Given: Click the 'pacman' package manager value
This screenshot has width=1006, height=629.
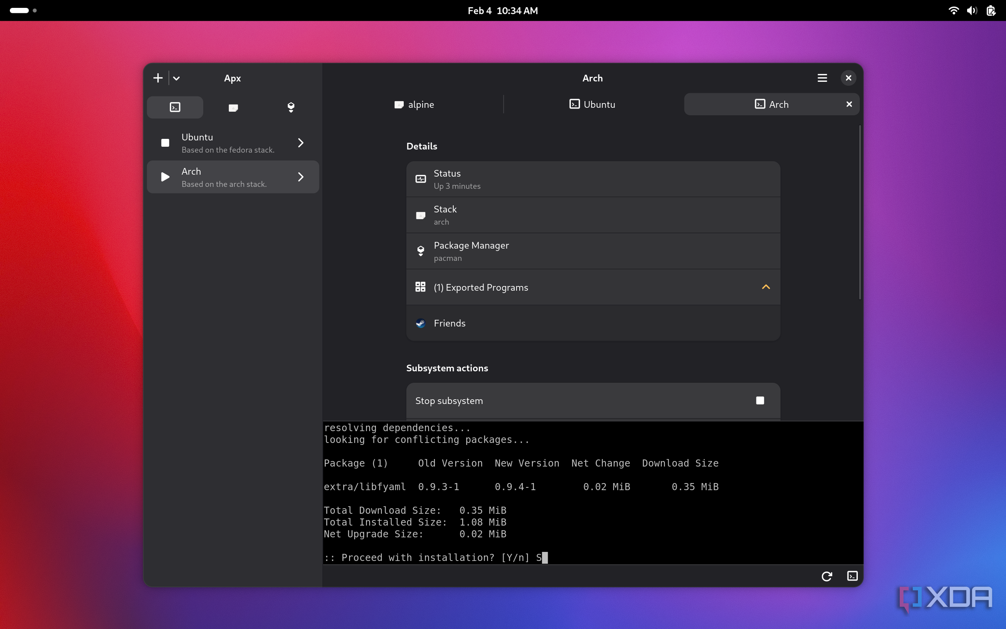Looking at the screenshot, I should [448, 258].
